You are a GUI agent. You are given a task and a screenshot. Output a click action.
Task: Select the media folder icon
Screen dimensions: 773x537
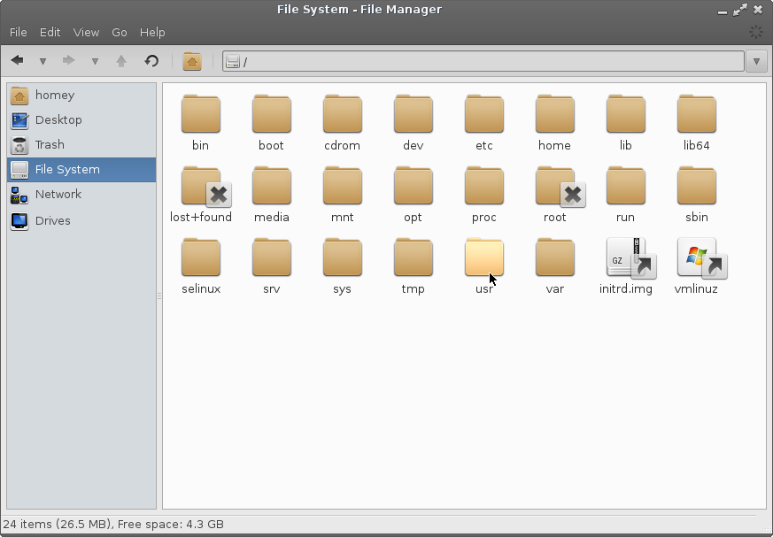coord(272,186)
